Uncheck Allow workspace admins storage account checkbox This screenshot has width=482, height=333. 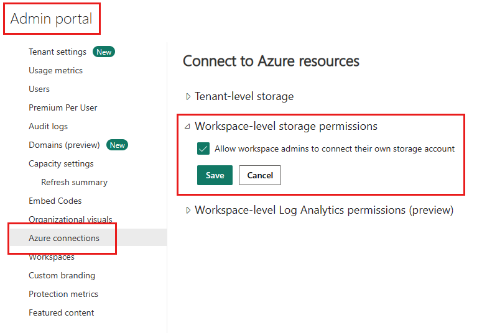[x=203, y=149]
